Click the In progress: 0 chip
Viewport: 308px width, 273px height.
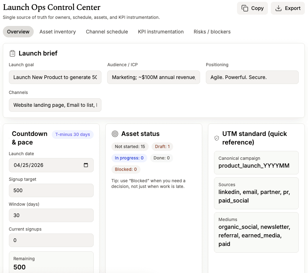[x=129, y=158]
